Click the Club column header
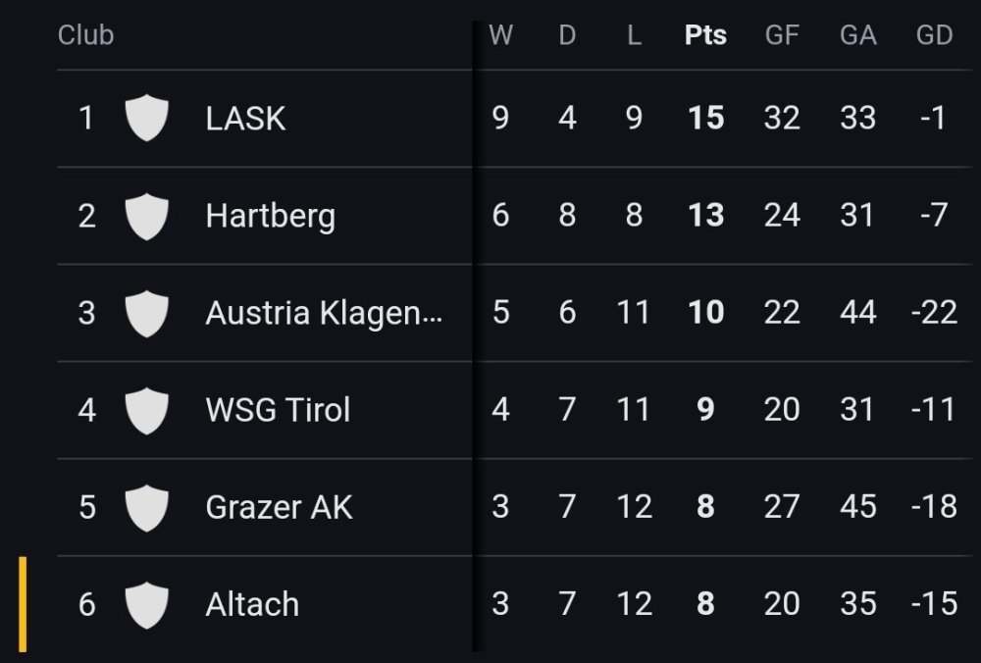This screenshot has height=663, width=981. click(86, 35)
